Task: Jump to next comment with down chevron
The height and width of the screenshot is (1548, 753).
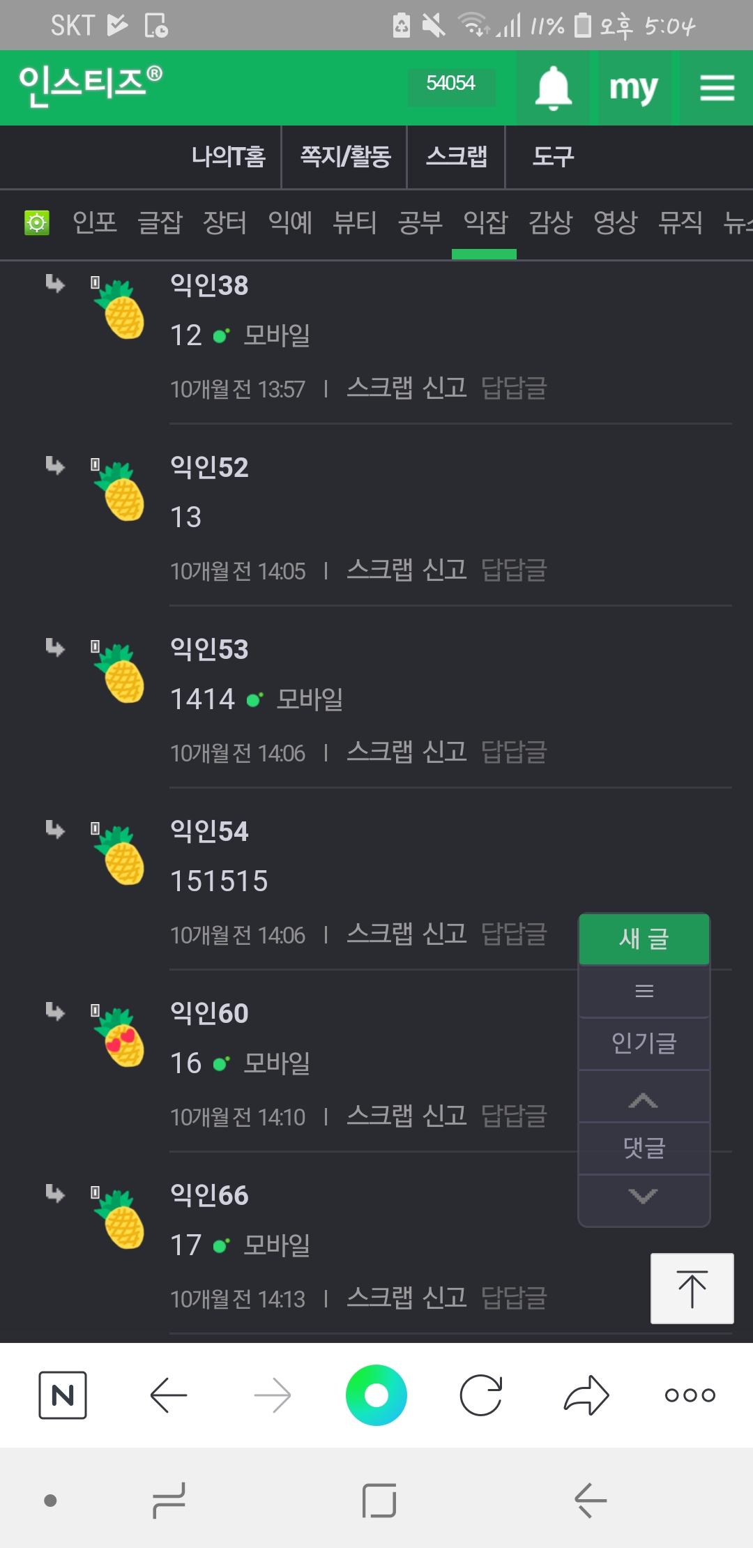Action: [644, 1197]
